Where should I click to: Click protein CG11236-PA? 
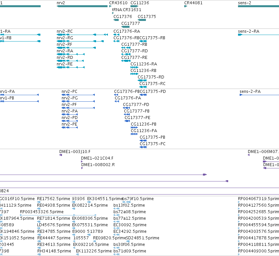click(x=144, y=131)
